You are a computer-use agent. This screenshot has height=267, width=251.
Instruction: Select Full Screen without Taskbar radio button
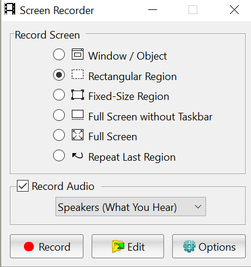point(59,115)
